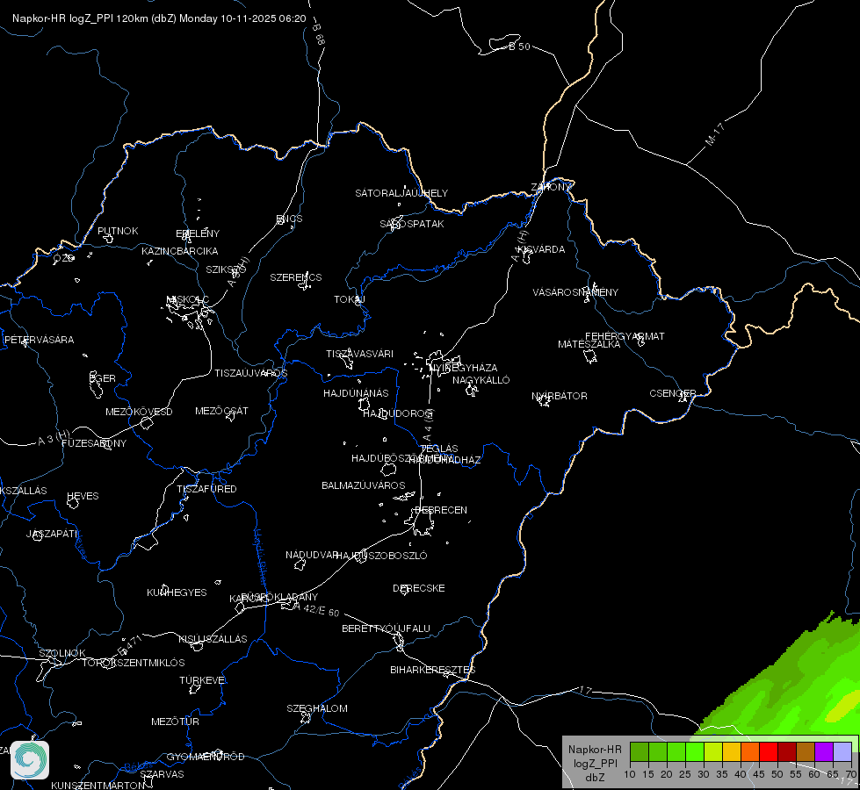
Task: Click the 'TURKEVE' town label
Action: point(202,680)
